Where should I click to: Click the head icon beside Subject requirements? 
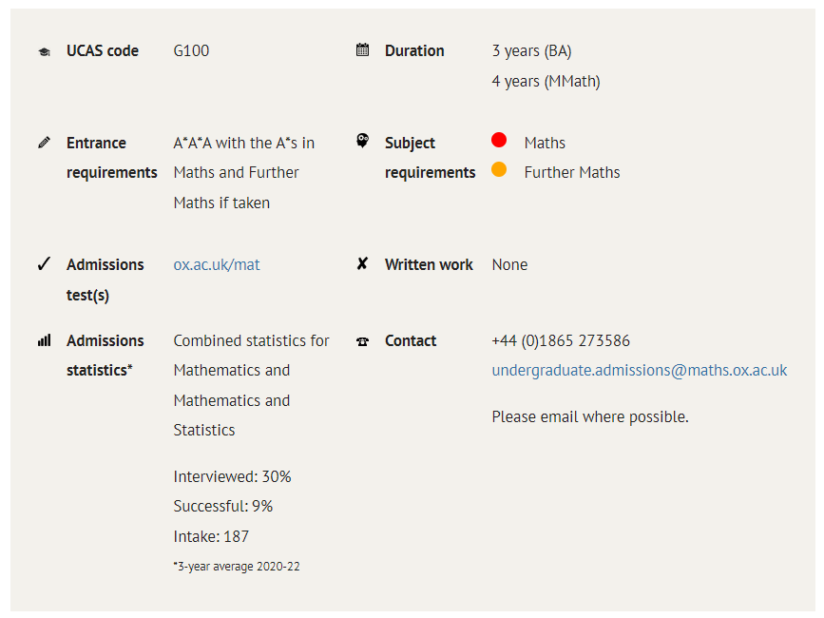tap(363, 141)
